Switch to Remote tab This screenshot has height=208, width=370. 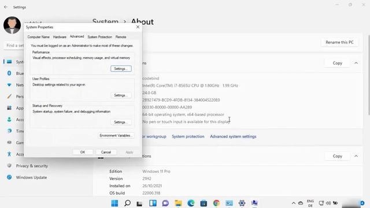tap(121, 37)
